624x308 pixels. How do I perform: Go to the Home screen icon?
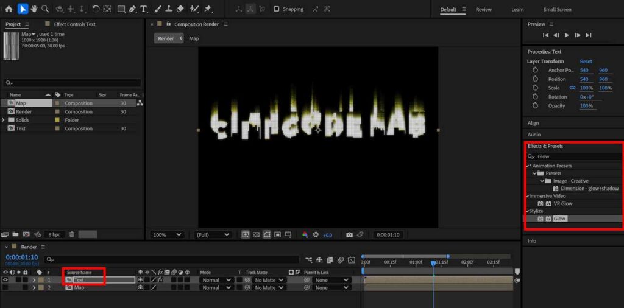(x=9, y=9)
